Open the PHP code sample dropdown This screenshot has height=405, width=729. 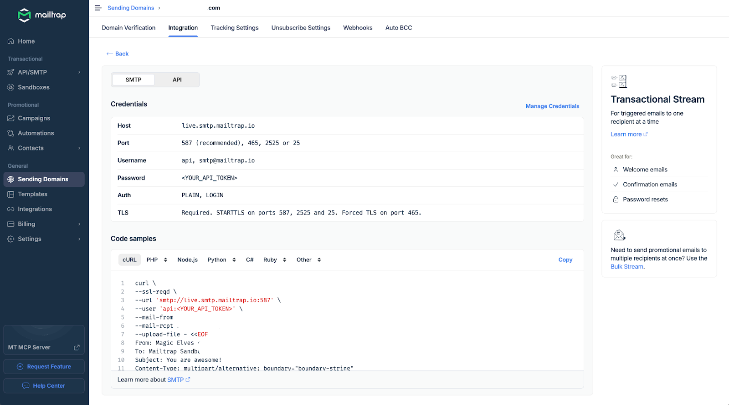tap(157, 260)
